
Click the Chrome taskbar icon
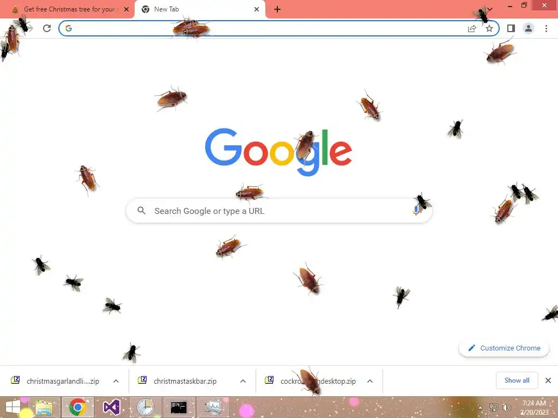[78, 407]
